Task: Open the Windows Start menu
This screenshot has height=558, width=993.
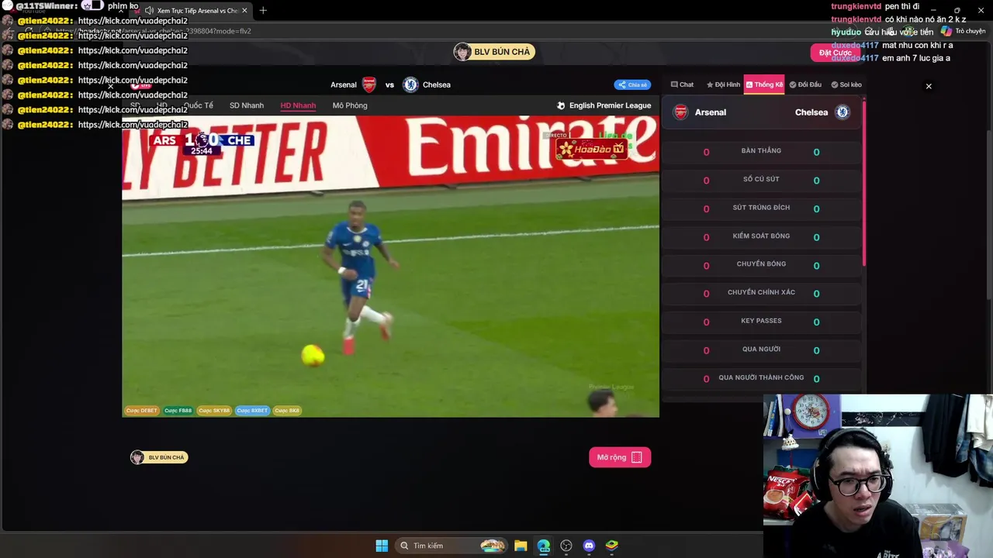Action: click(382, 546)
